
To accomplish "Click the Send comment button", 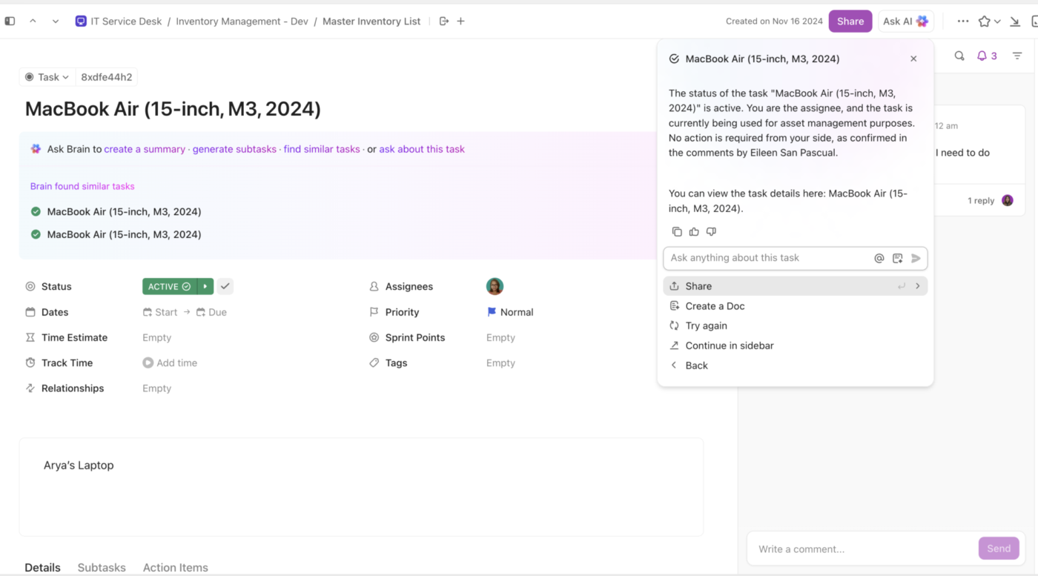I will pyautogui.click(x=998, y=549).
